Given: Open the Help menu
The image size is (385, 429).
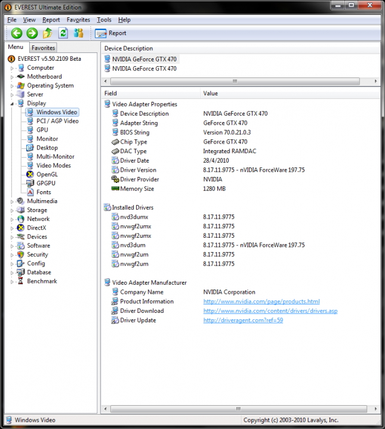Looking at the screenshot, I should pyautogui.click(x=124, y=20).
